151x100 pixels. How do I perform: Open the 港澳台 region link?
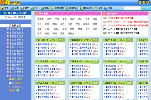pos(71,34)
